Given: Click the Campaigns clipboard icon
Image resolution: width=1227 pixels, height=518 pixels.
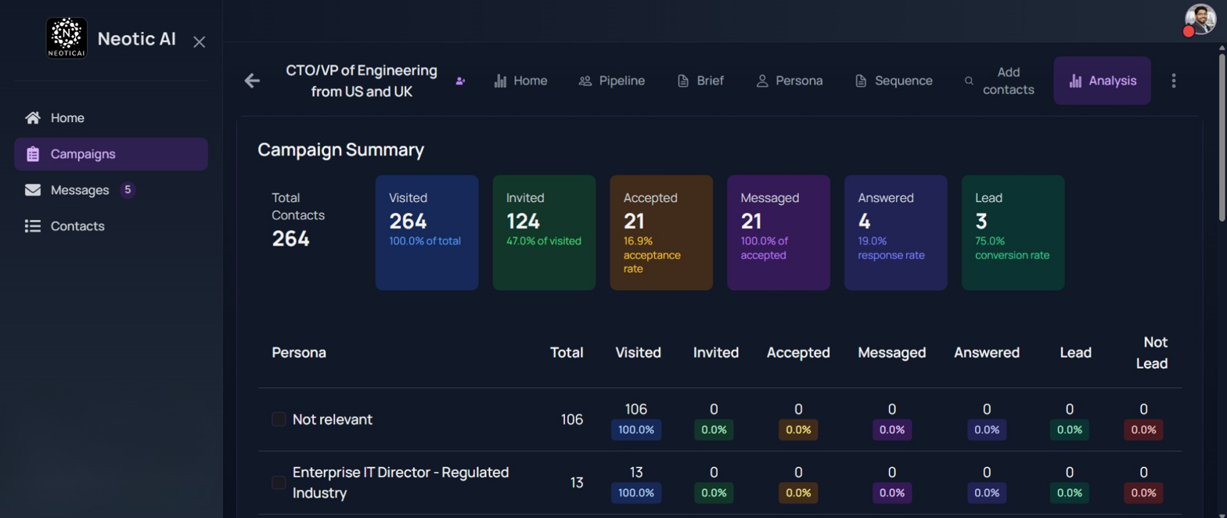Looking at the screenshot, I should (33, 154).
